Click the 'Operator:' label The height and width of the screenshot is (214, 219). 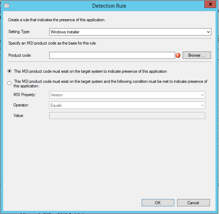(x=22, y=105)
